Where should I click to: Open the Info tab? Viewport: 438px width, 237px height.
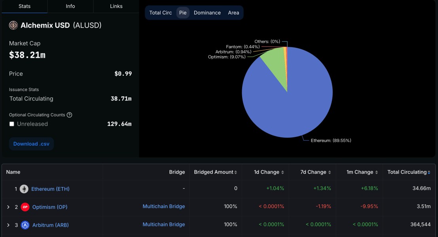coord(70,6)
